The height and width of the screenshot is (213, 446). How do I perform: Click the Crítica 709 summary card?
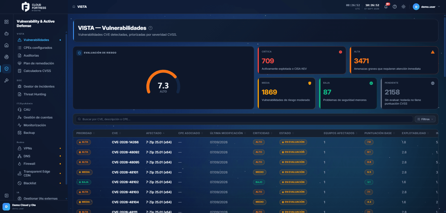[x=302, y=60]
